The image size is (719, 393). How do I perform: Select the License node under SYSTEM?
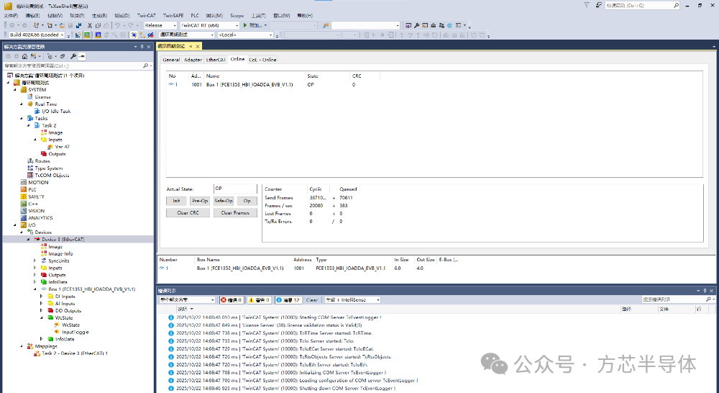click(x=42, y=97)
